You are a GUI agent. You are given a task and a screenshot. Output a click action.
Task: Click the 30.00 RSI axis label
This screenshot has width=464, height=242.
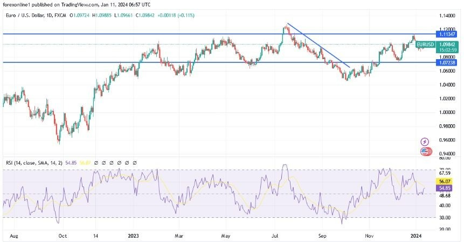pos(445,218)
